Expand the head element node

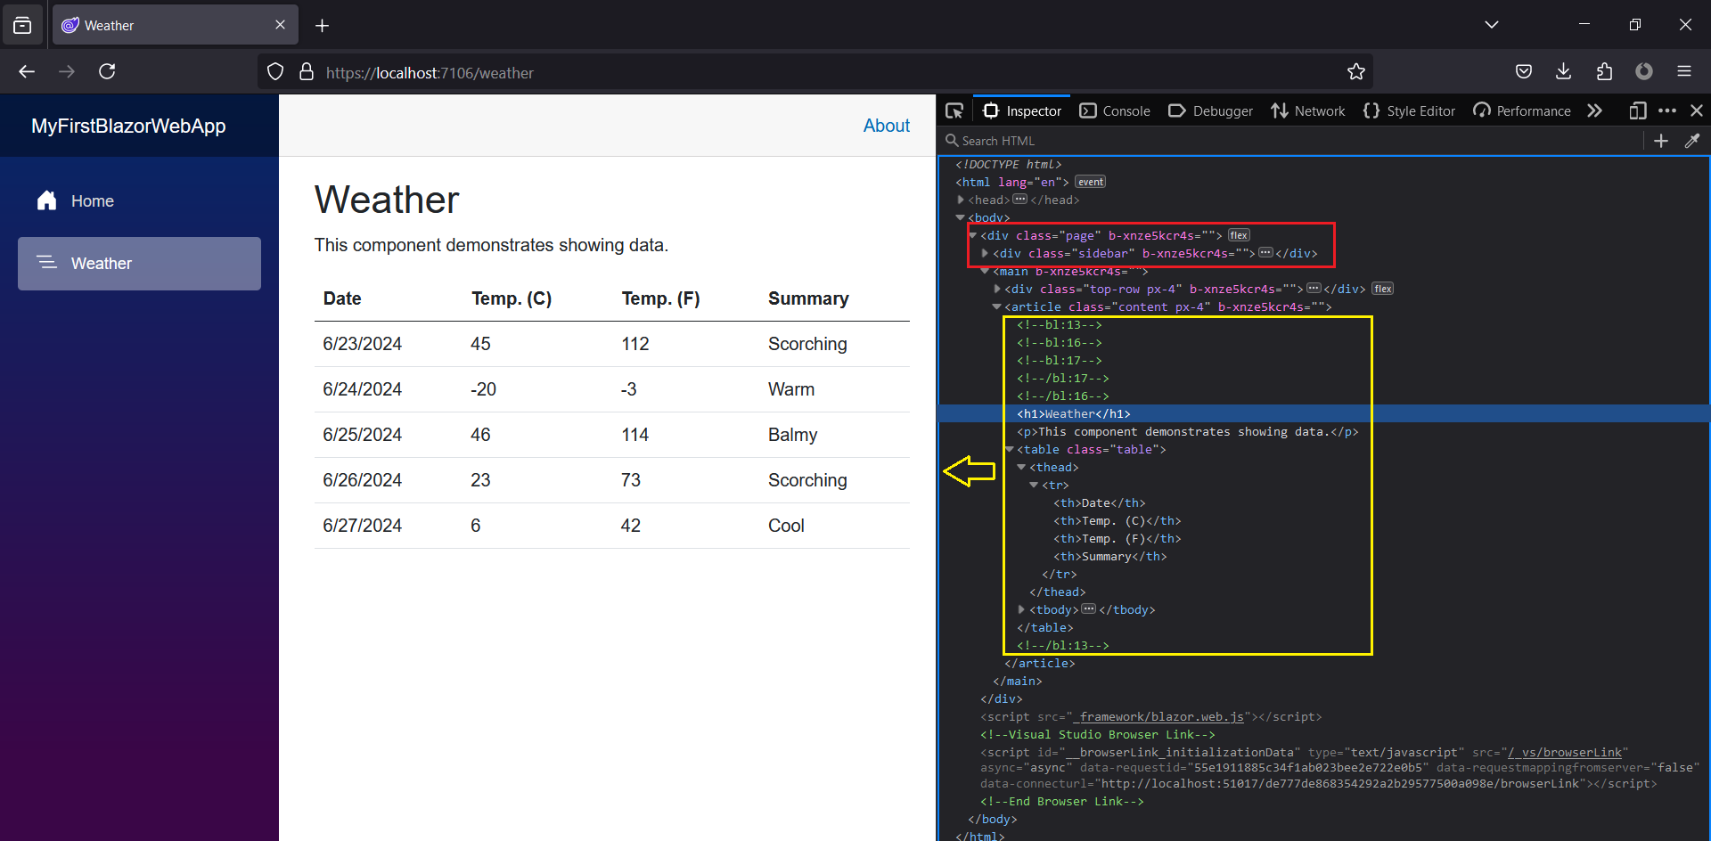tap(962, 200)
